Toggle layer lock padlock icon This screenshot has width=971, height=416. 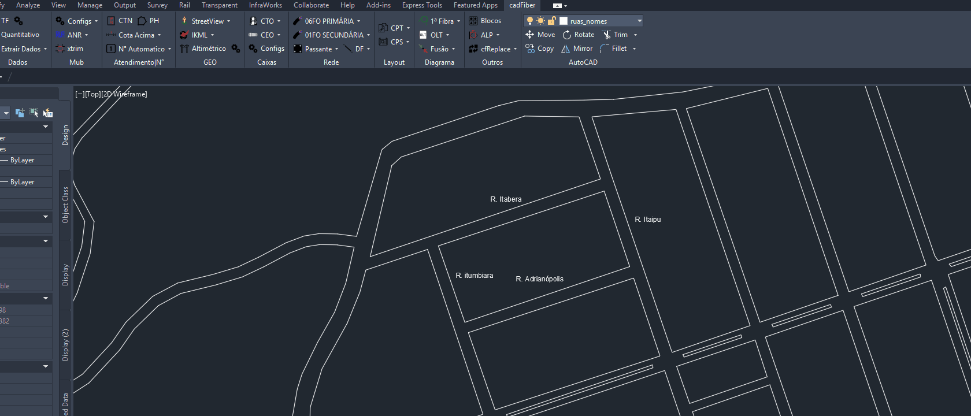pos(551,21)
